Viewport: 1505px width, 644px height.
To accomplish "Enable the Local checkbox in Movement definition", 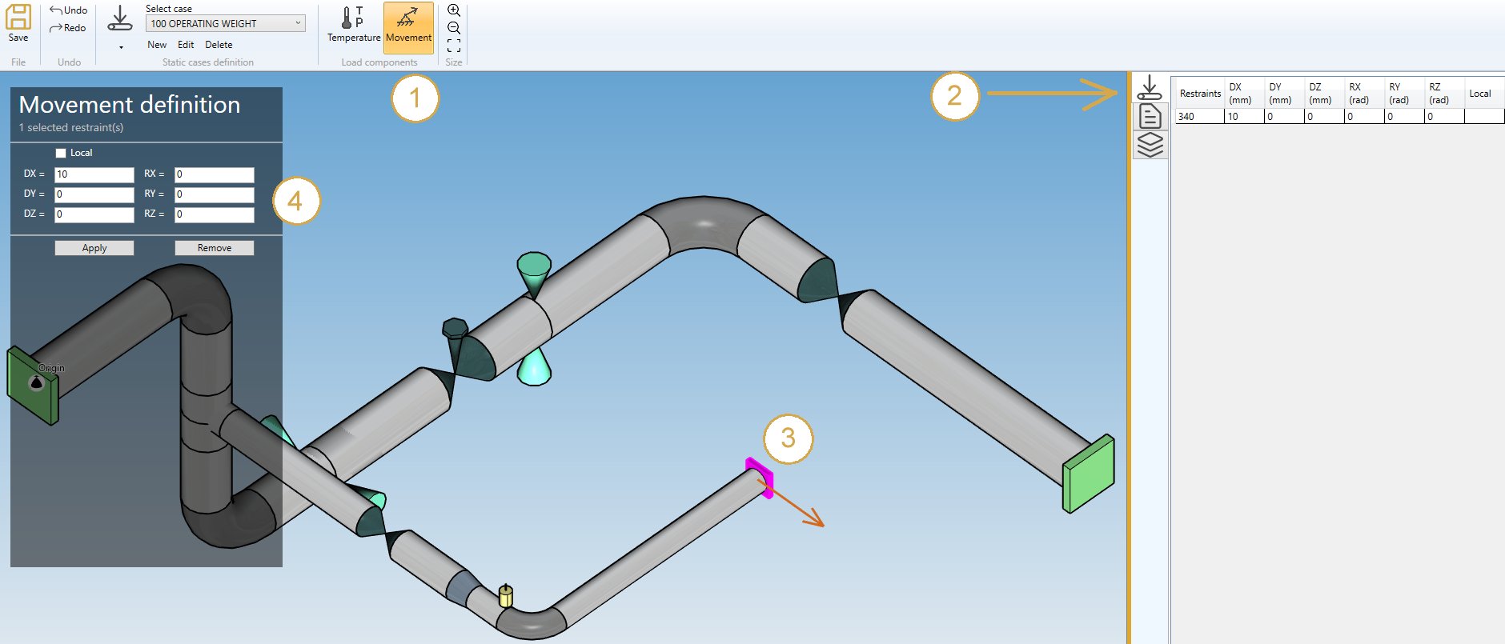I will pyautogui.click(x=61, y=153).
